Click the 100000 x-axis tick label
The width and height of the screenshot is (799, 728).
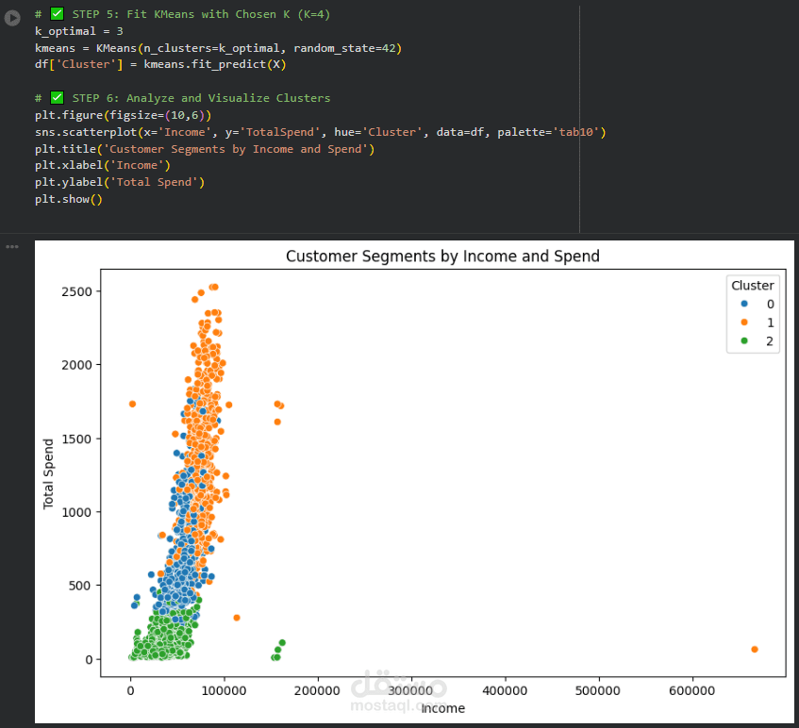pyautogui.click(x=224, y=691)
